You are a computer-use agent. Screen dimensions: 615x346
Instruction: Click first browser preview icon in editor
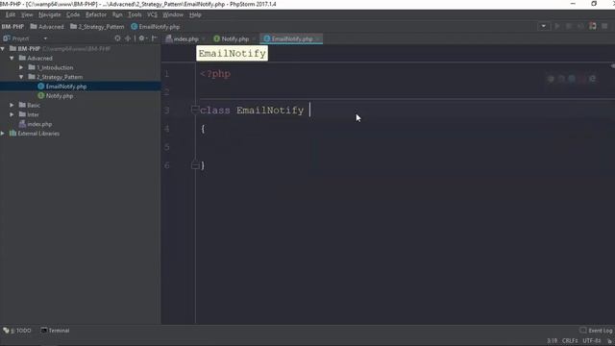click(x=551, y=79)
